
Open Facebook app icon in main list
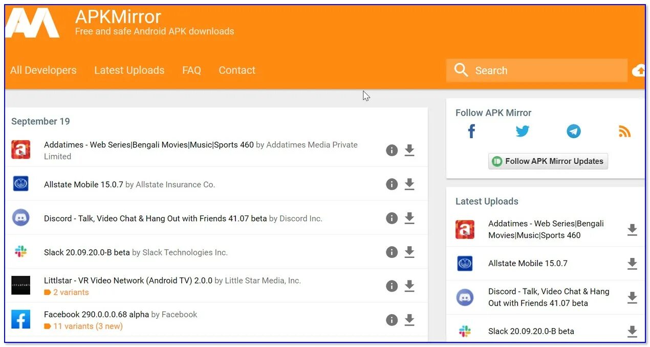[21, 319]
